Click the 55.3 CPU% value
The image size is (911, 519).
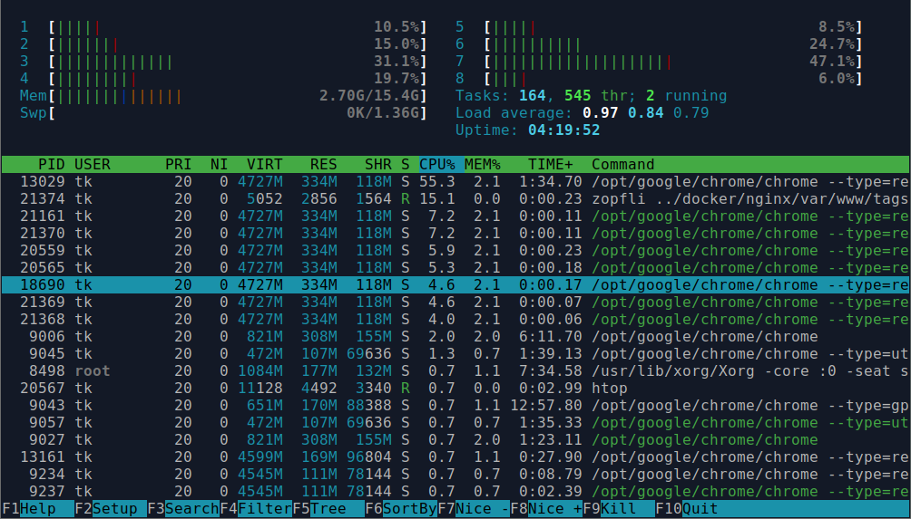[437, 182]
